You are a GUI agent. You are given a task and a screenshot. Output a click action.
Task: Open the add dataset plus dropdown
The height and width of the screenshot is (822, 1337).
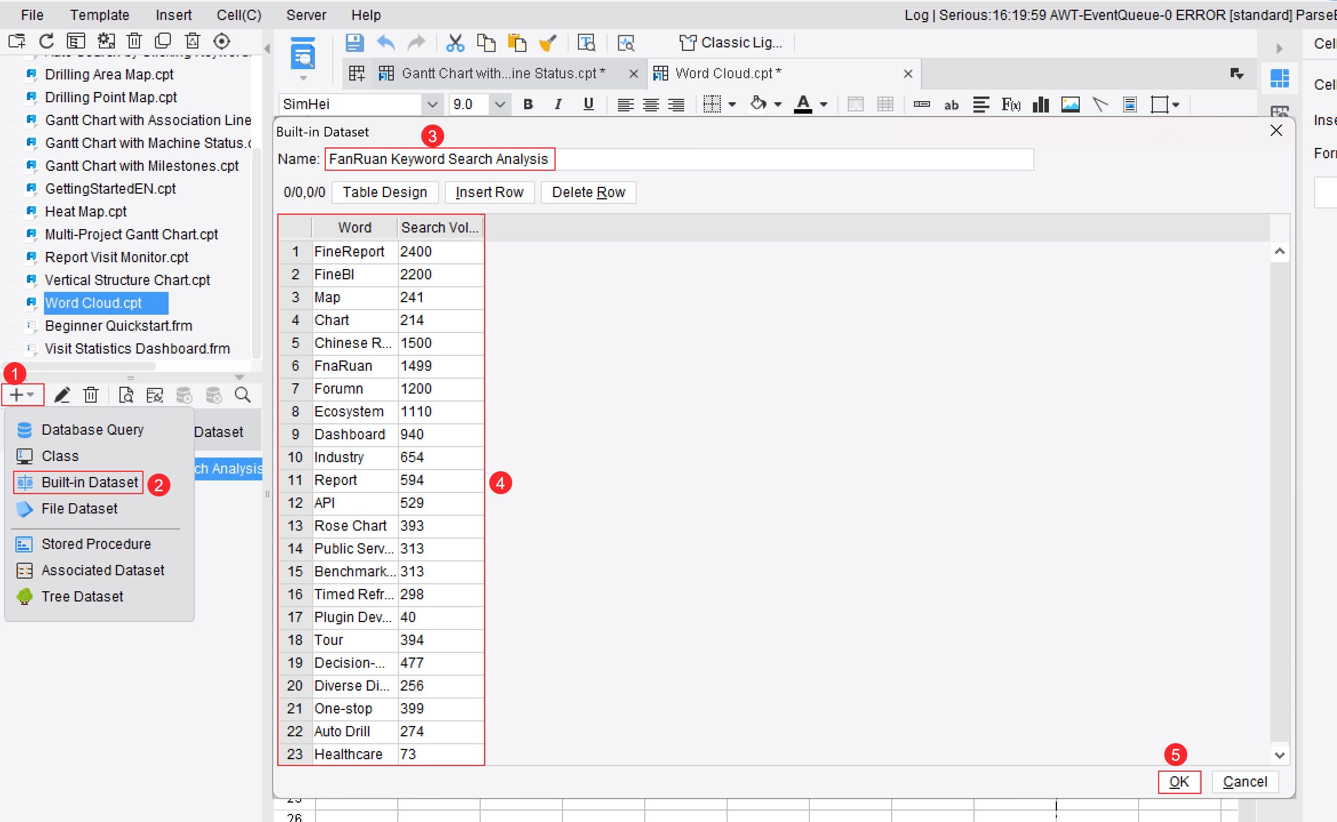[x=23, y=395]
